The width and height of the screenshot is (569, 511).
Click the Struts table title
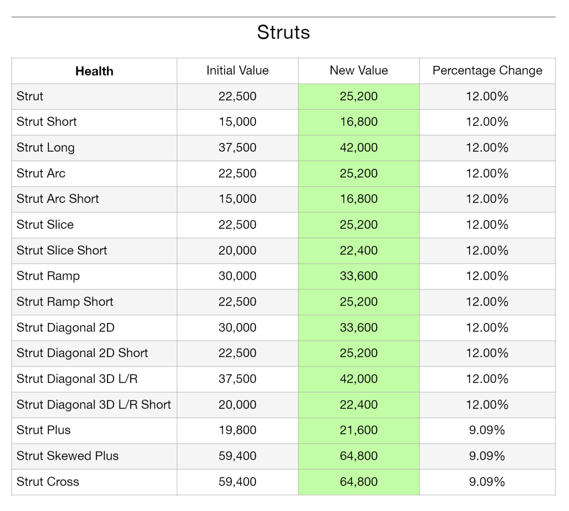click(x=283, y=32)
